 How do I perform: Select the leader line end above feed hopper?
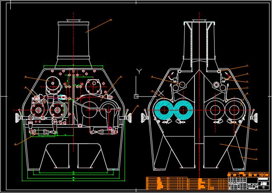point(110,19)
